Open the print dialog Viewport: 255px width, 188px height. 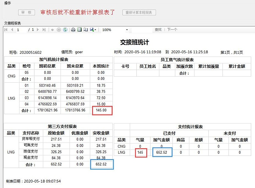74,30
